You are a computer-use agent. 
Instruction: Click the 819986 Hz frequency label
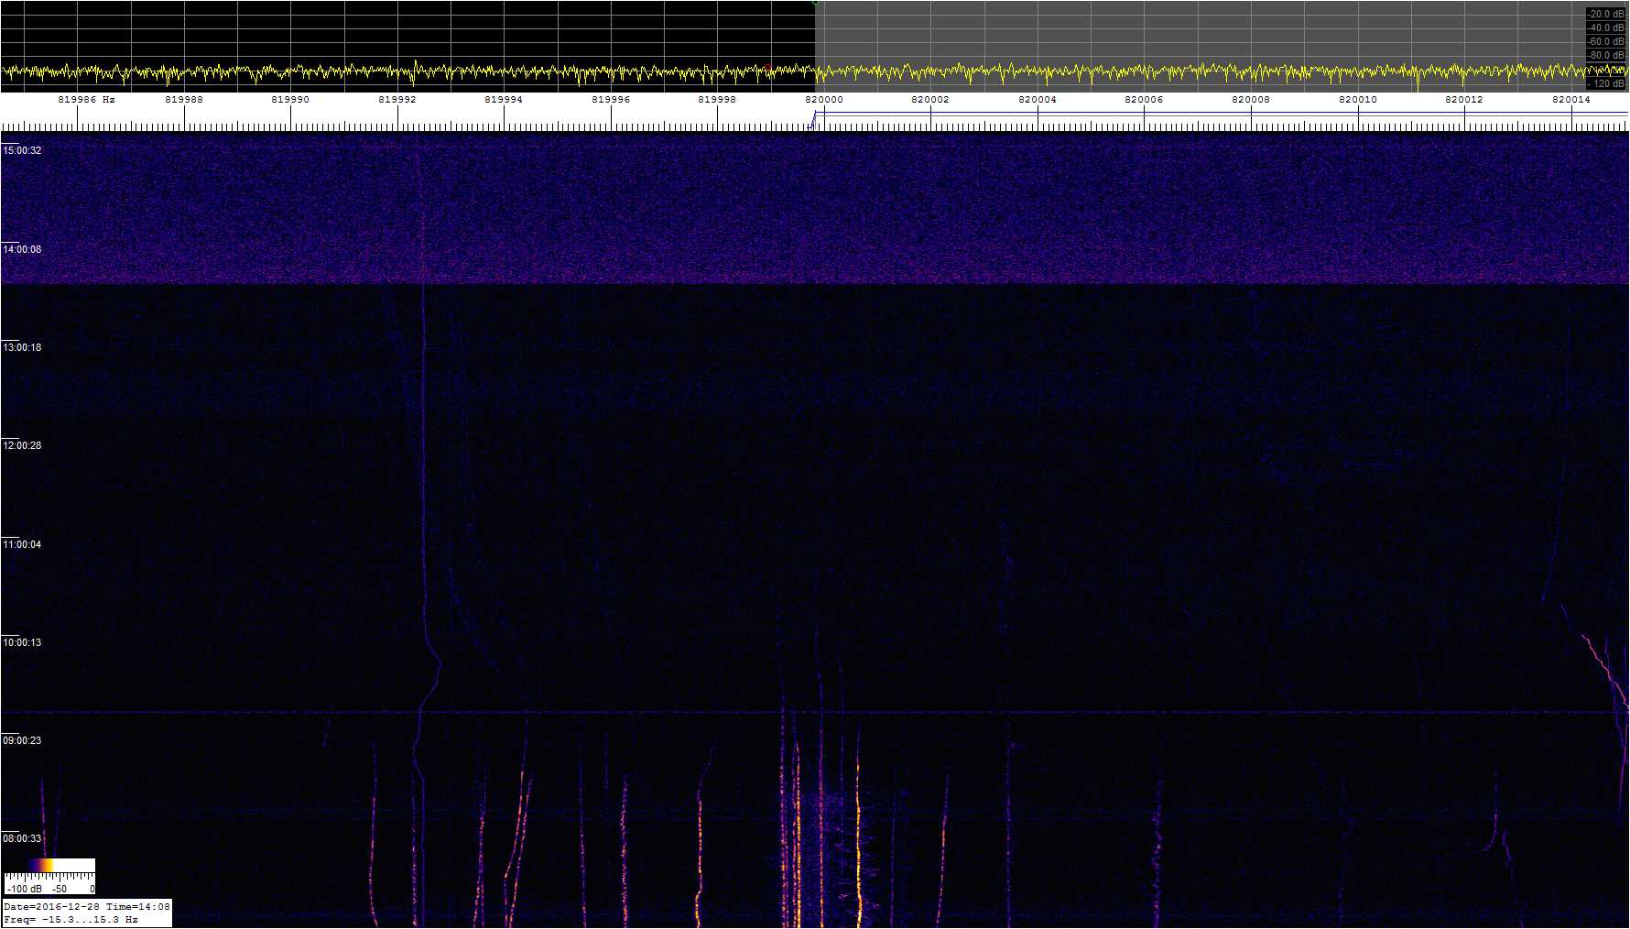86,100
